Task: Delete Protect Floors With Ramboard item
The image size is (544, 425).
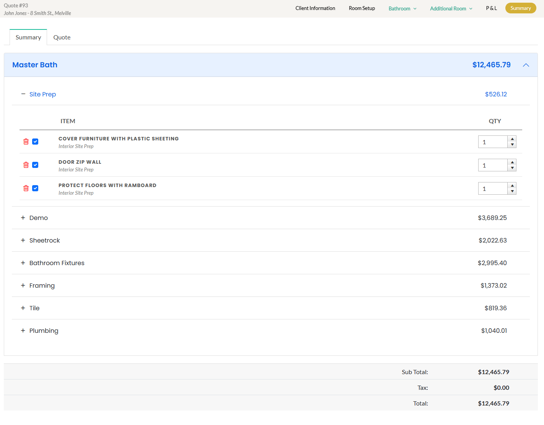Action: [26, 188]
